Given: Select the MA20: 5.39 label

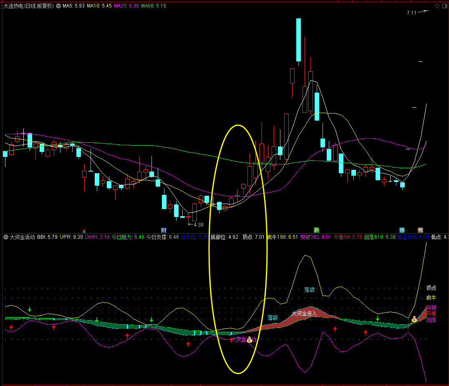Looking at the screenshot, I should (126, 6).
